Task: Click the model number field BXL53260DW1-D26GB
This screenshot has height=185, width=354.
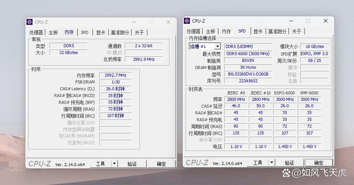Action: (x=248, y=74)
